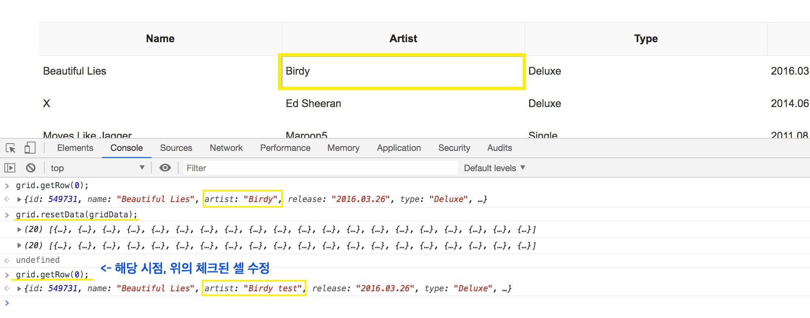The height and width of the screenshot is (318, 810).
Task: Click the empty console prompt line
Action: 405,303
